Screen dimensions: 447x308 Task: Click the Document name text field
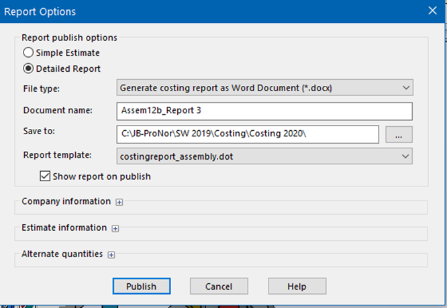(x=264, y=111)
